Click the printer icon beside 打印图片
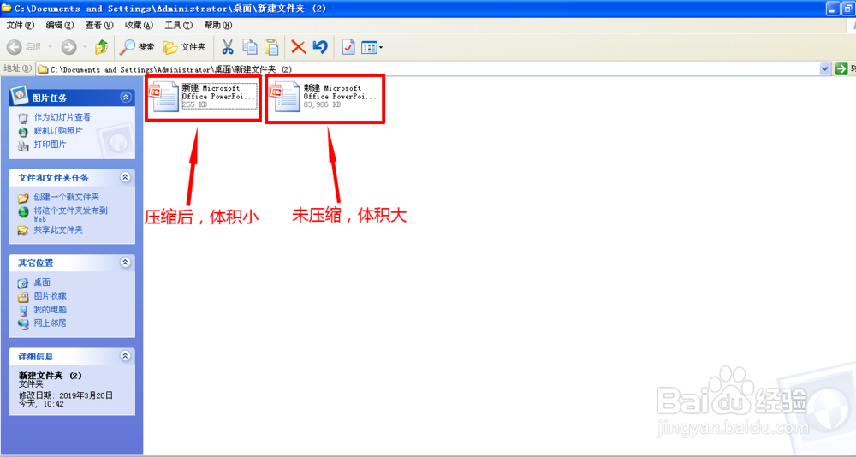 pos(23,145)
